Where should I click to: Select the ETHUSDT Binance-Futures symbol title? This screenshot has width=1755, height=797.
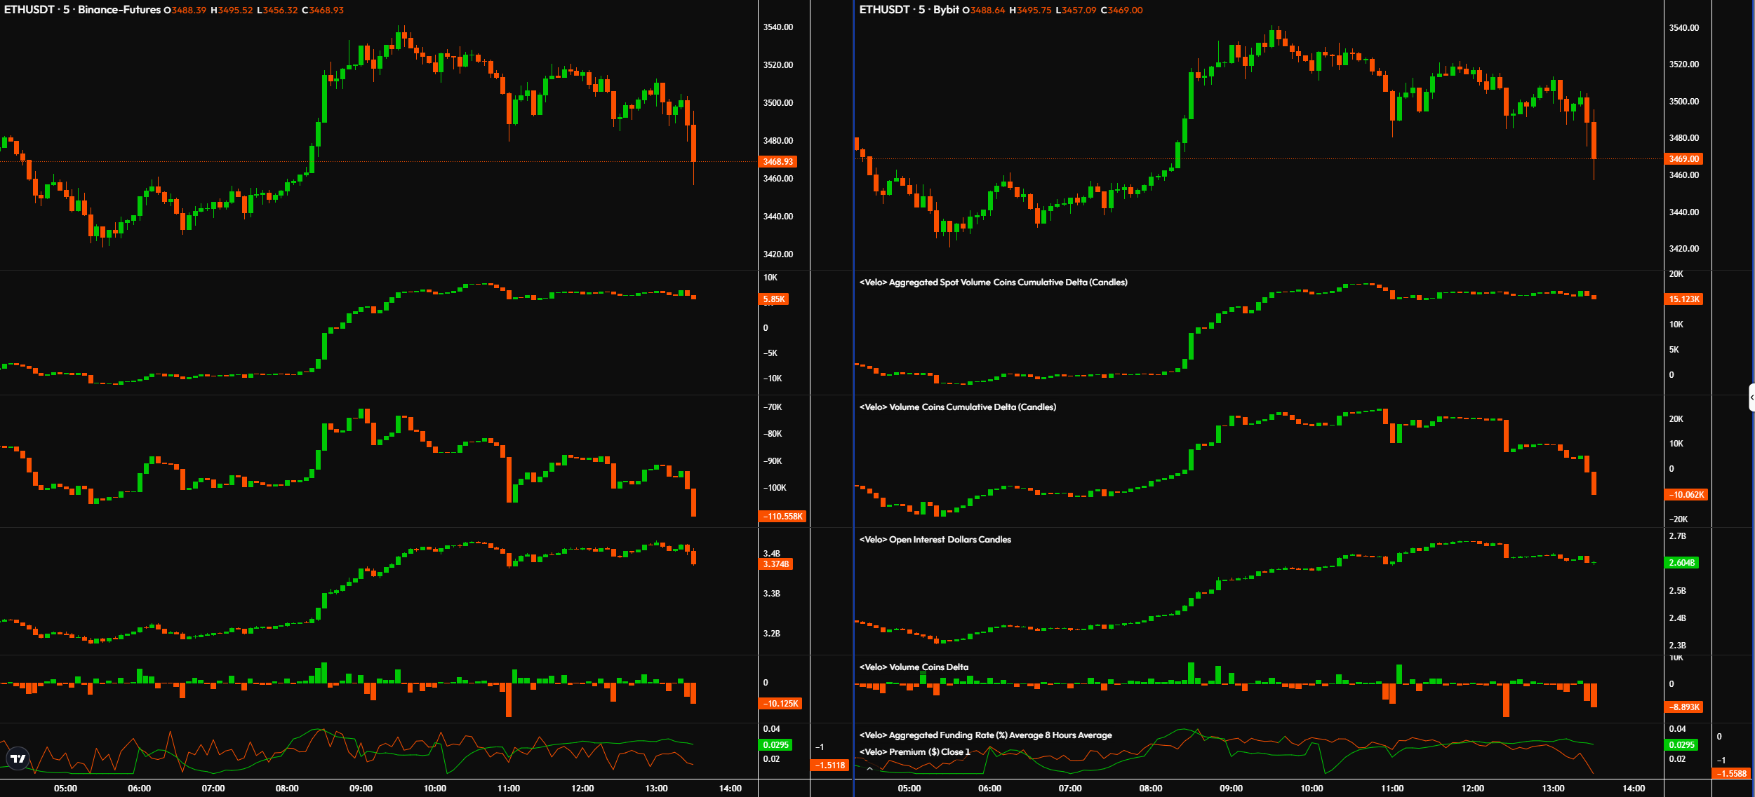[x=82, y=10]
